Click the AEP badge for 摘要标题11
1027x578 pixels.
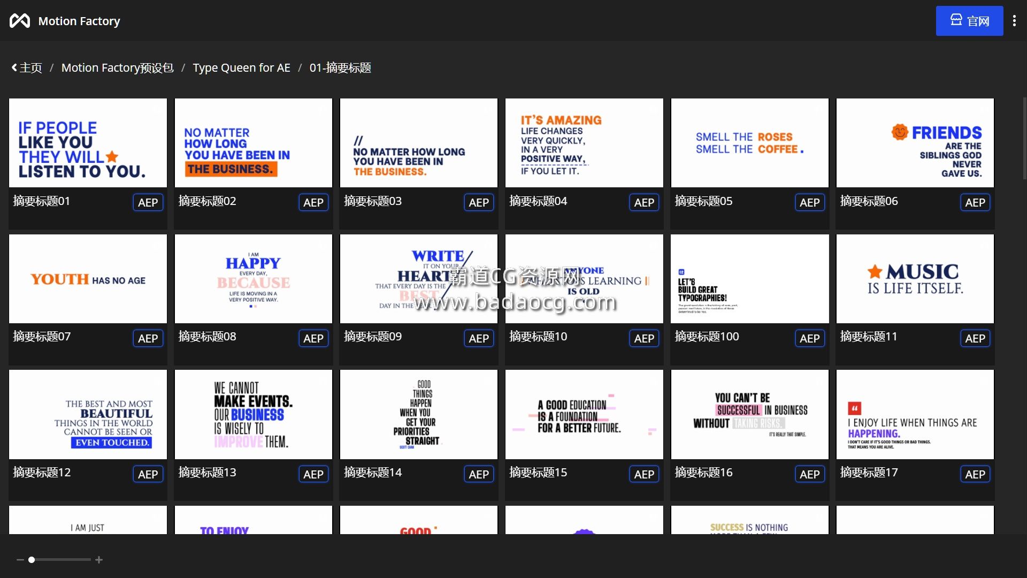975,338
